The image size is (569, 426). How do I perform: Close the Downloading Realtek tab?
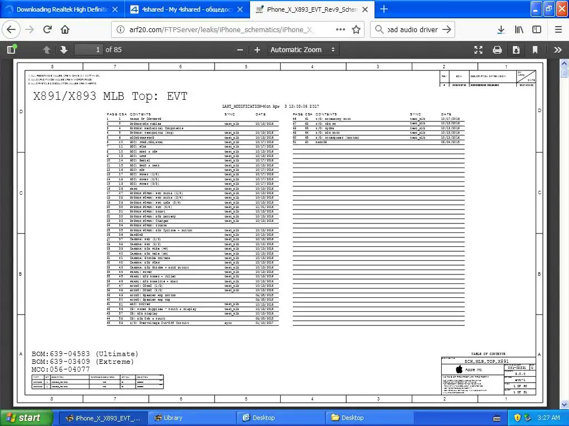click(115, 9)
